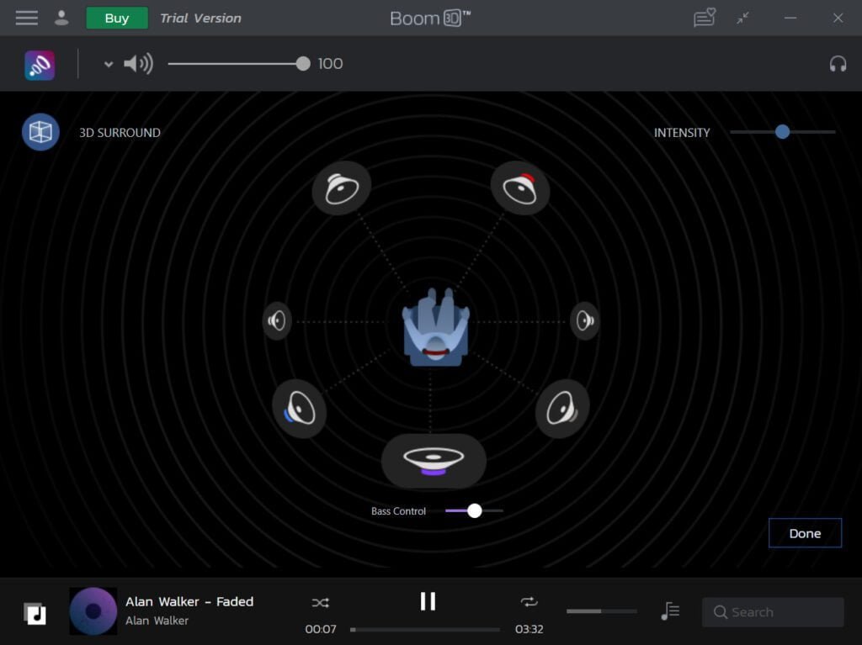Toggle the front left speaker

[x=342, y=188]
